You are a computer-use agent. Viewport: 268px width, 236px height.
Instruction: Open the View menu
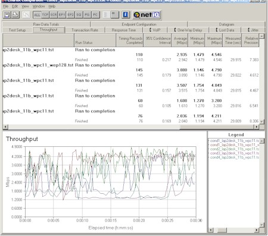click(25, 7)
